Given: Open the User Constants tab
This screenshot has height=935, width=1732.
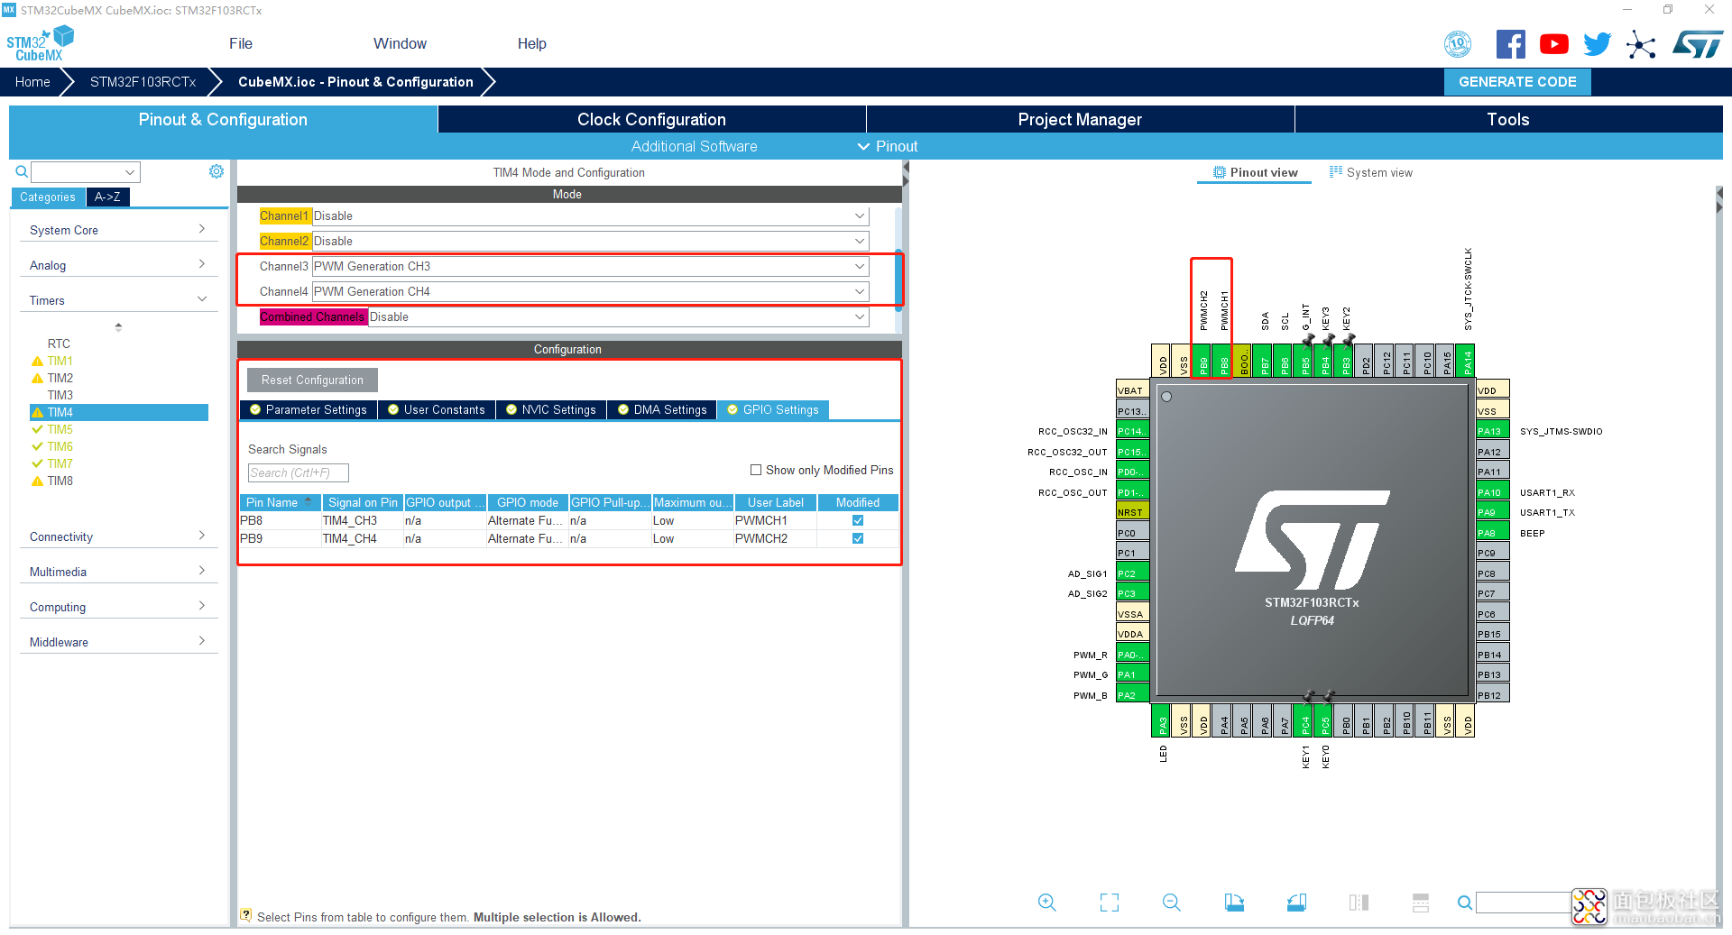Looking at the screenshot, I should (437, 409).
